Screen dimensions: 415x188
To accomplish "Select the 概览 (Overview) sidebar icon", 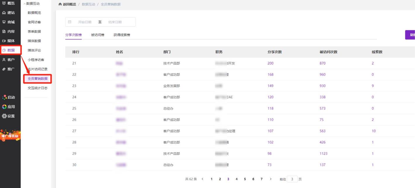I will [10, 3].
